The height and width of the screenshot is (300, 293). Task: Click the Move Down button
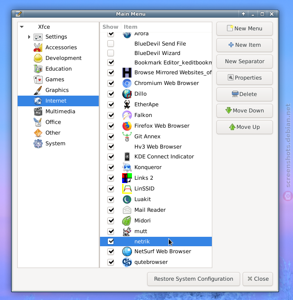(x=245, y=111)
